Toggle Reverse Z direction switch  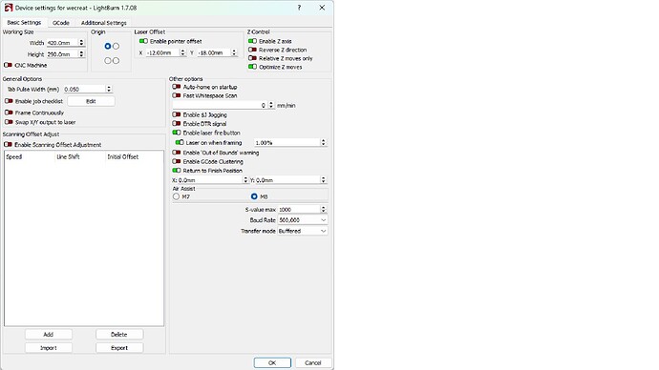point(252,50)
